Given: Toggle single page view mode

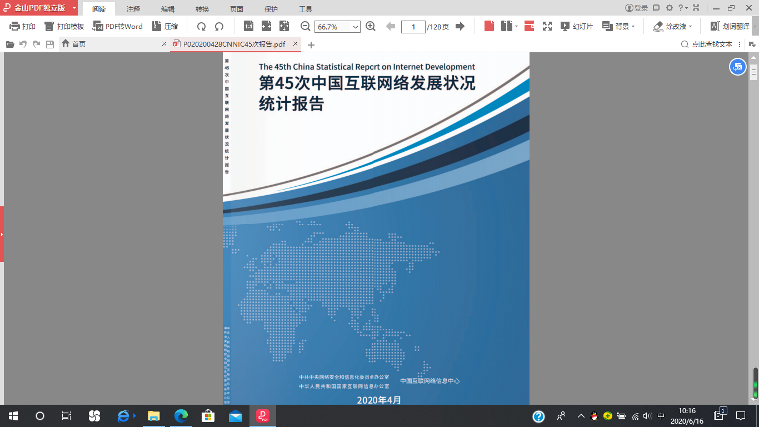Looking at the screenshot, I should pos(489,27).
